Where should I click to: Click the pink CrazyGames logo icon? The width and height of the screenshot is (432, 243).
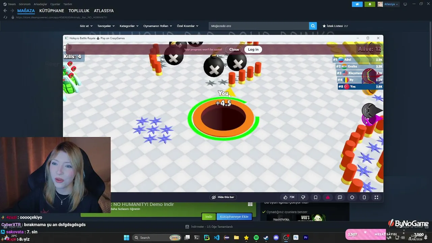(x=328, y=197)
